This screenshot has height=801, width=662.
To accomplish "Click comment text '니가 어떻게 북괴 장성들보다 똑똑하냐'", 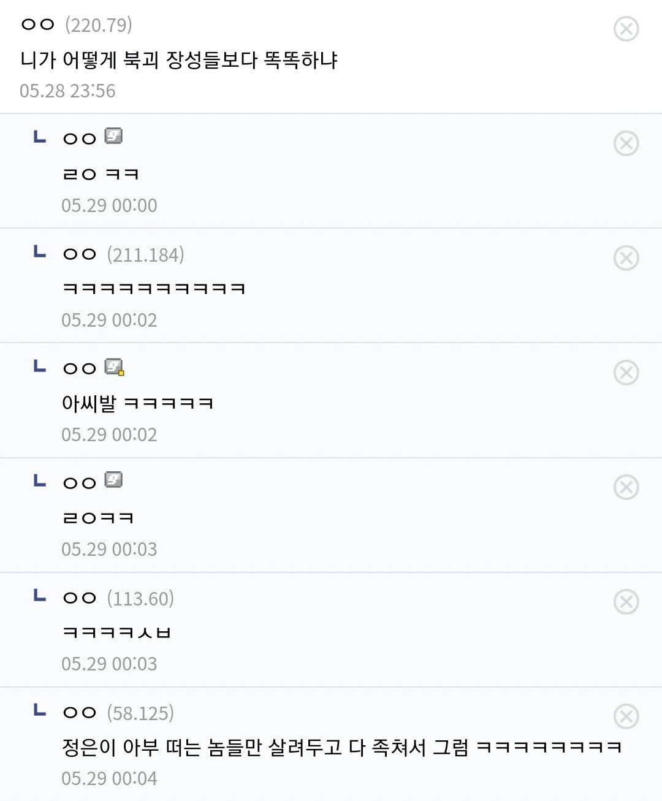I will point(179,60).
